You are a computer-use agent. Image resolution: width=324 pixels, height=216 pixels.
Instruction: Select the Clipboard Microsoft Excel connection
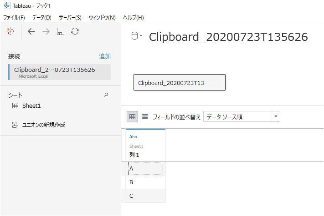60,72
